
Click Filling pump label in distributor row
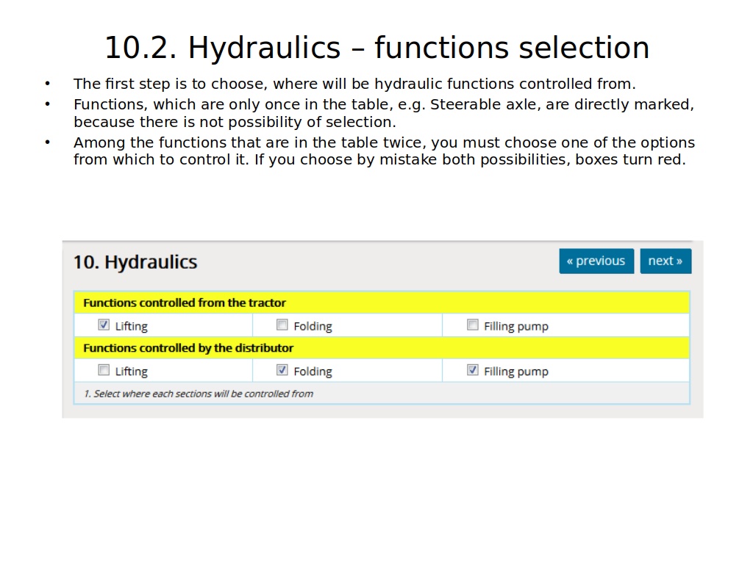click(515, 372)
